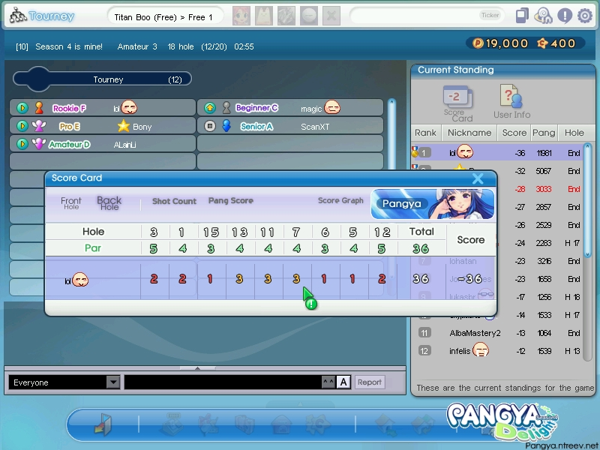Open the Titan Boo (Free) > Free 1 selector

[164, 17]
